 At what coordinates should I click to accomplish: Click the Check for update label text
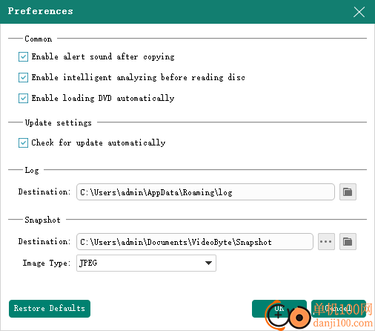[99, 142]
